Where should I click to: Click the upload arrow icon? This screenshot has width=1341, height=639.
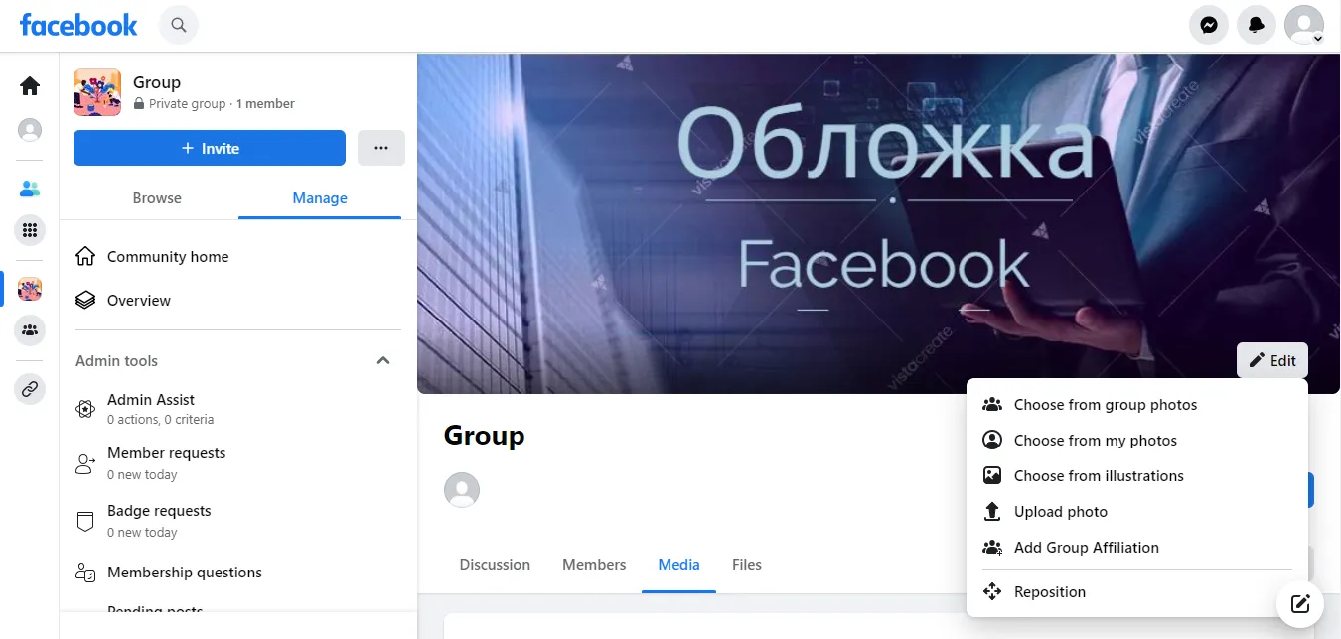[x=992, y=512]
